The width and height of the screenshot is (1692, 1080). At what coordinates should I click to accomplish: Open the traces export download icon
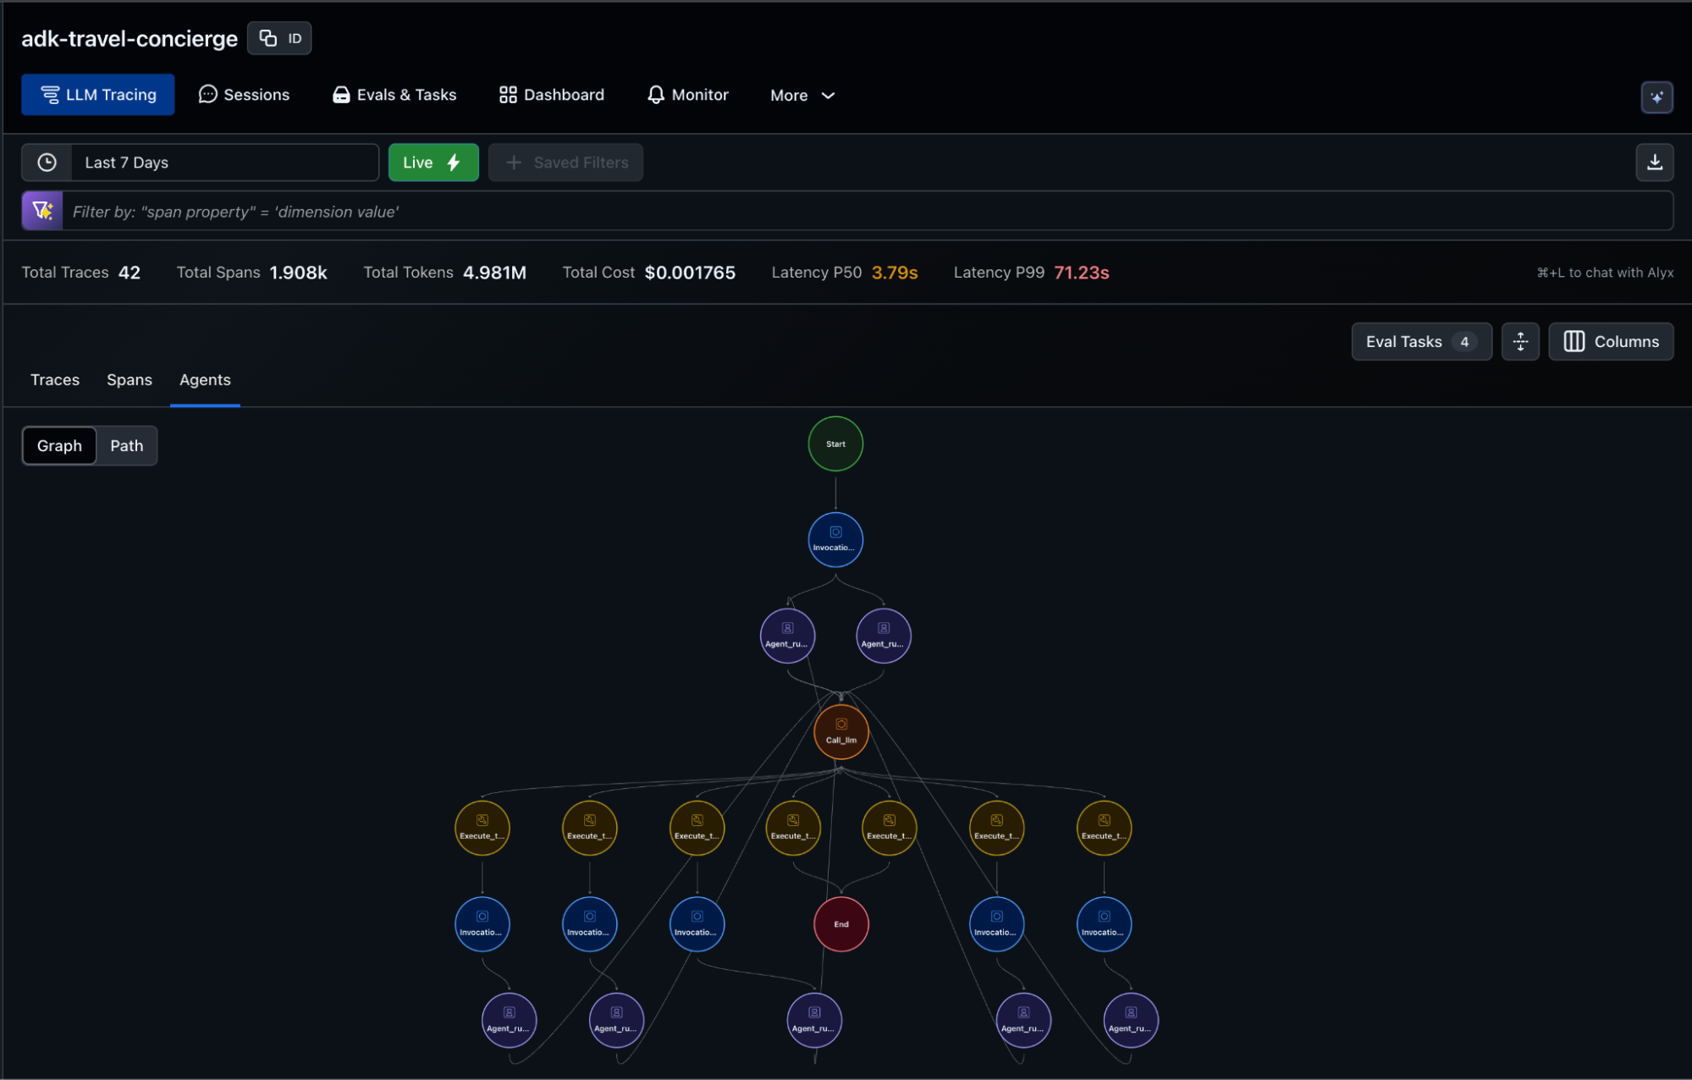[1655, 162]
